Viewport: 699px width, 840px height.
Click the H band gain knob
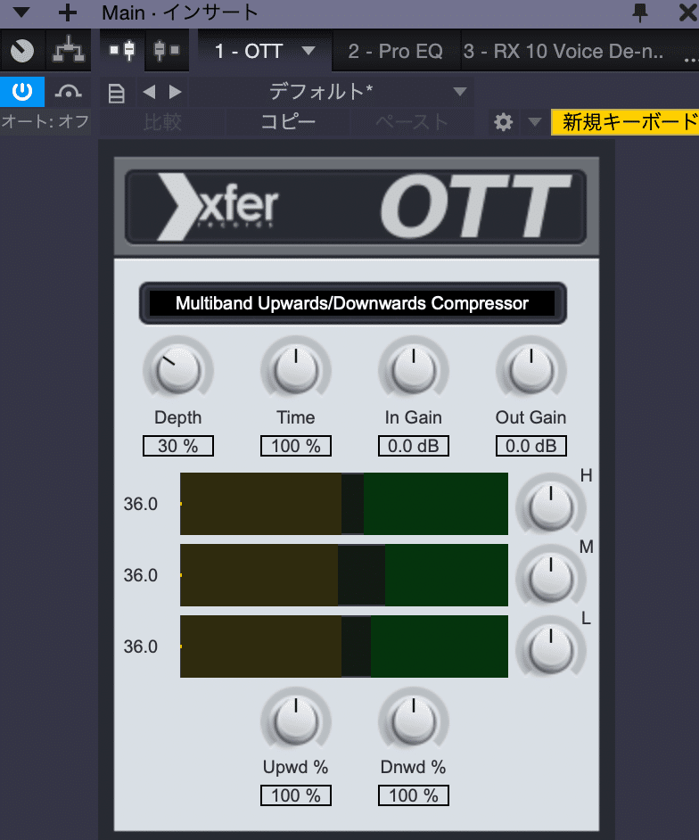pos(551,506)
